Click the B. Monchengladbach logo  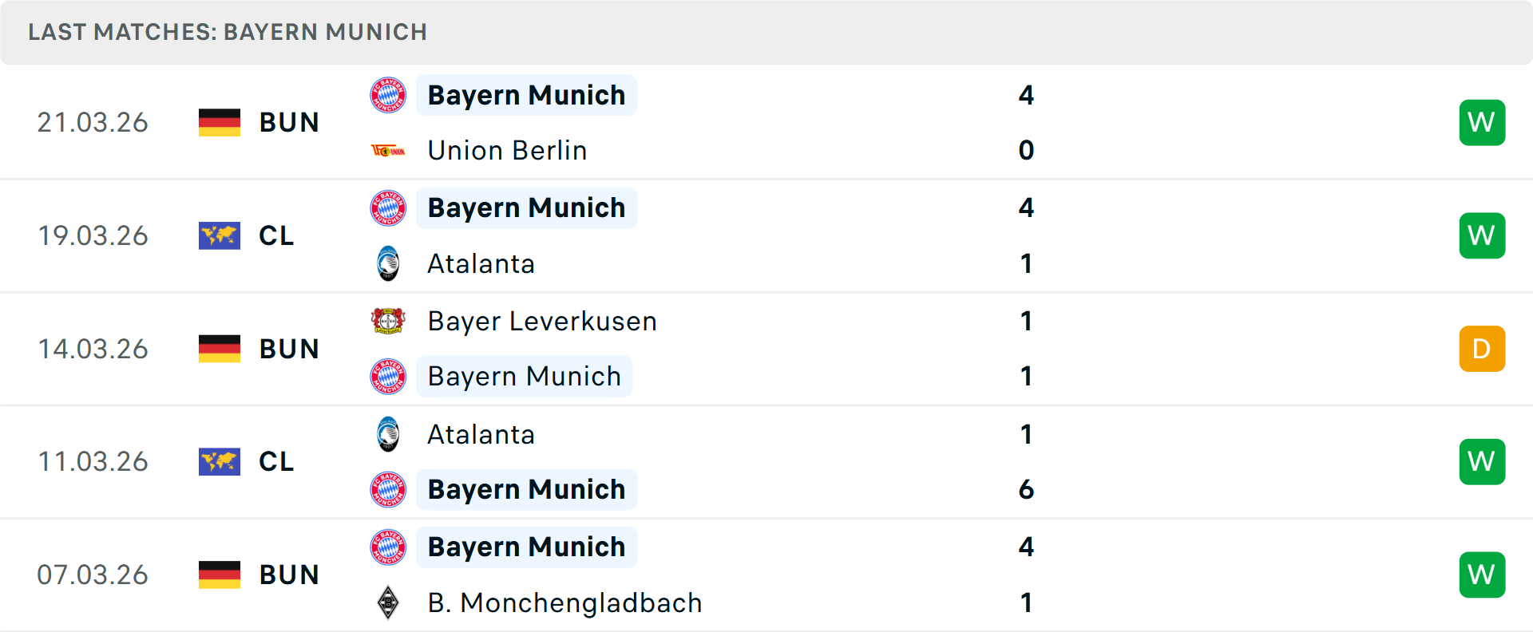(x=388, y=602)
